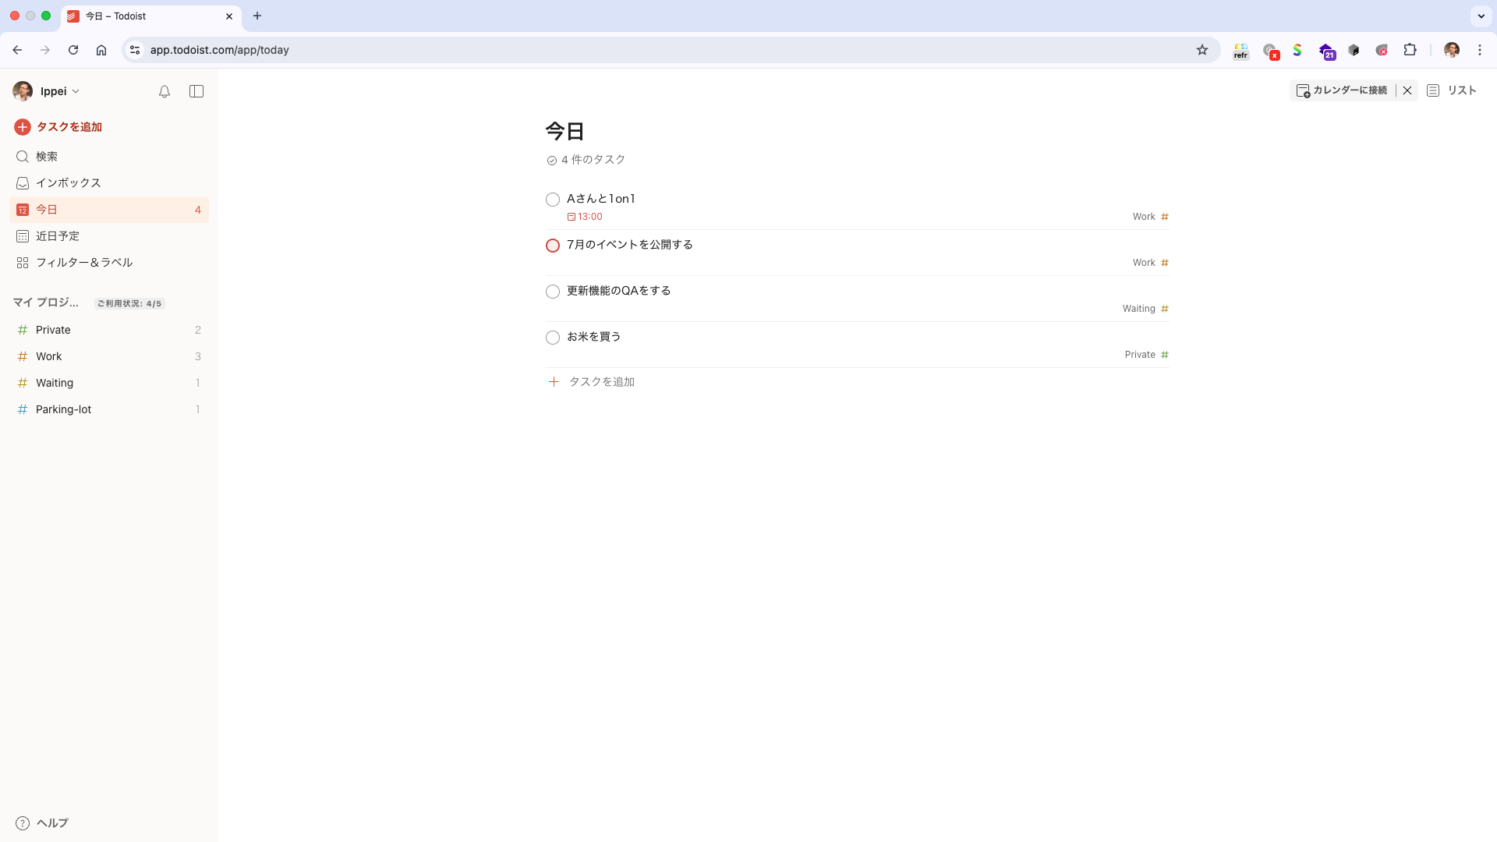Open the 検索 (search) in the sidebar
This screenshot has height=842, width=1497.
pyautogui.click(x=45, y=156)
